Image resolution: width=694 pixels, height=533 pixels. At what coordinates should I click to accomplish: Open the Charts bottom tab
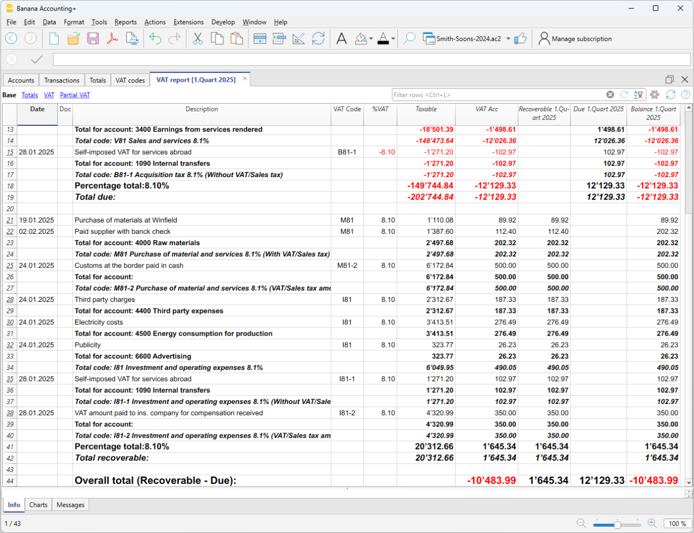38,505
